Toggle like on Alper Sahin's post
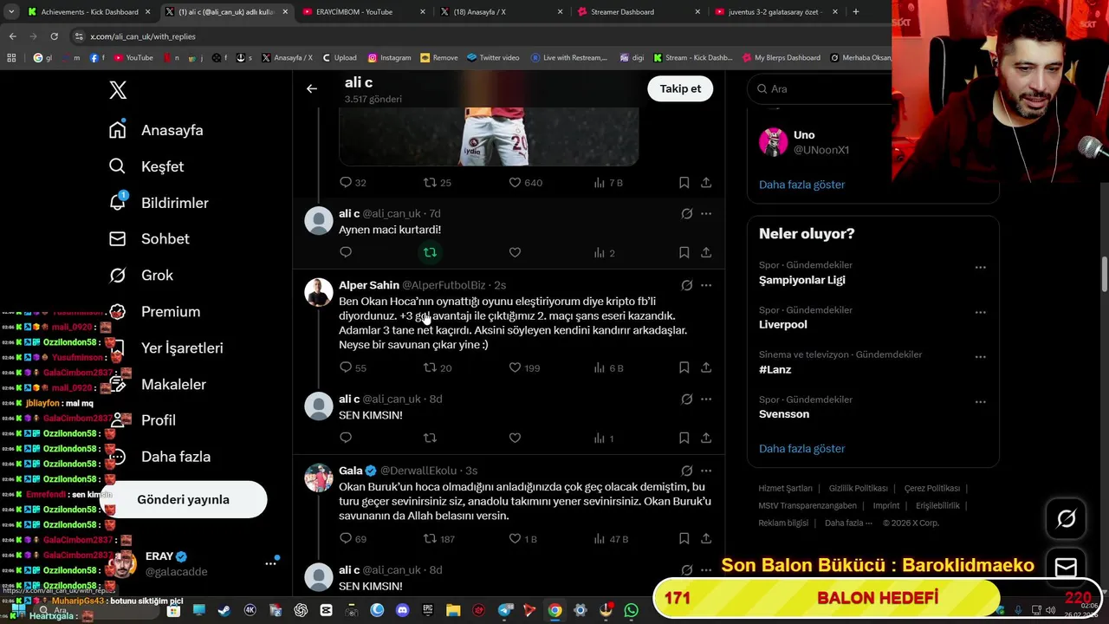 click(x=515, y=367)
